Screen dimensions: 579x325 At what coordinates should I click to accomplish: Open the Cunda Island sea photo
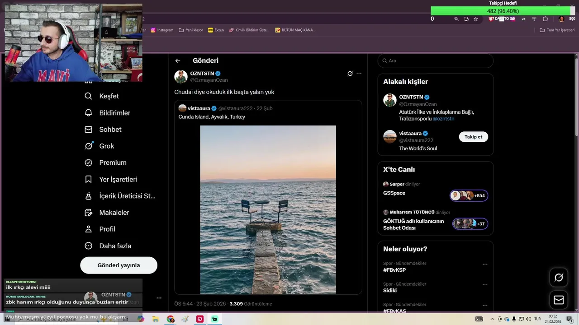click(268, 210)
